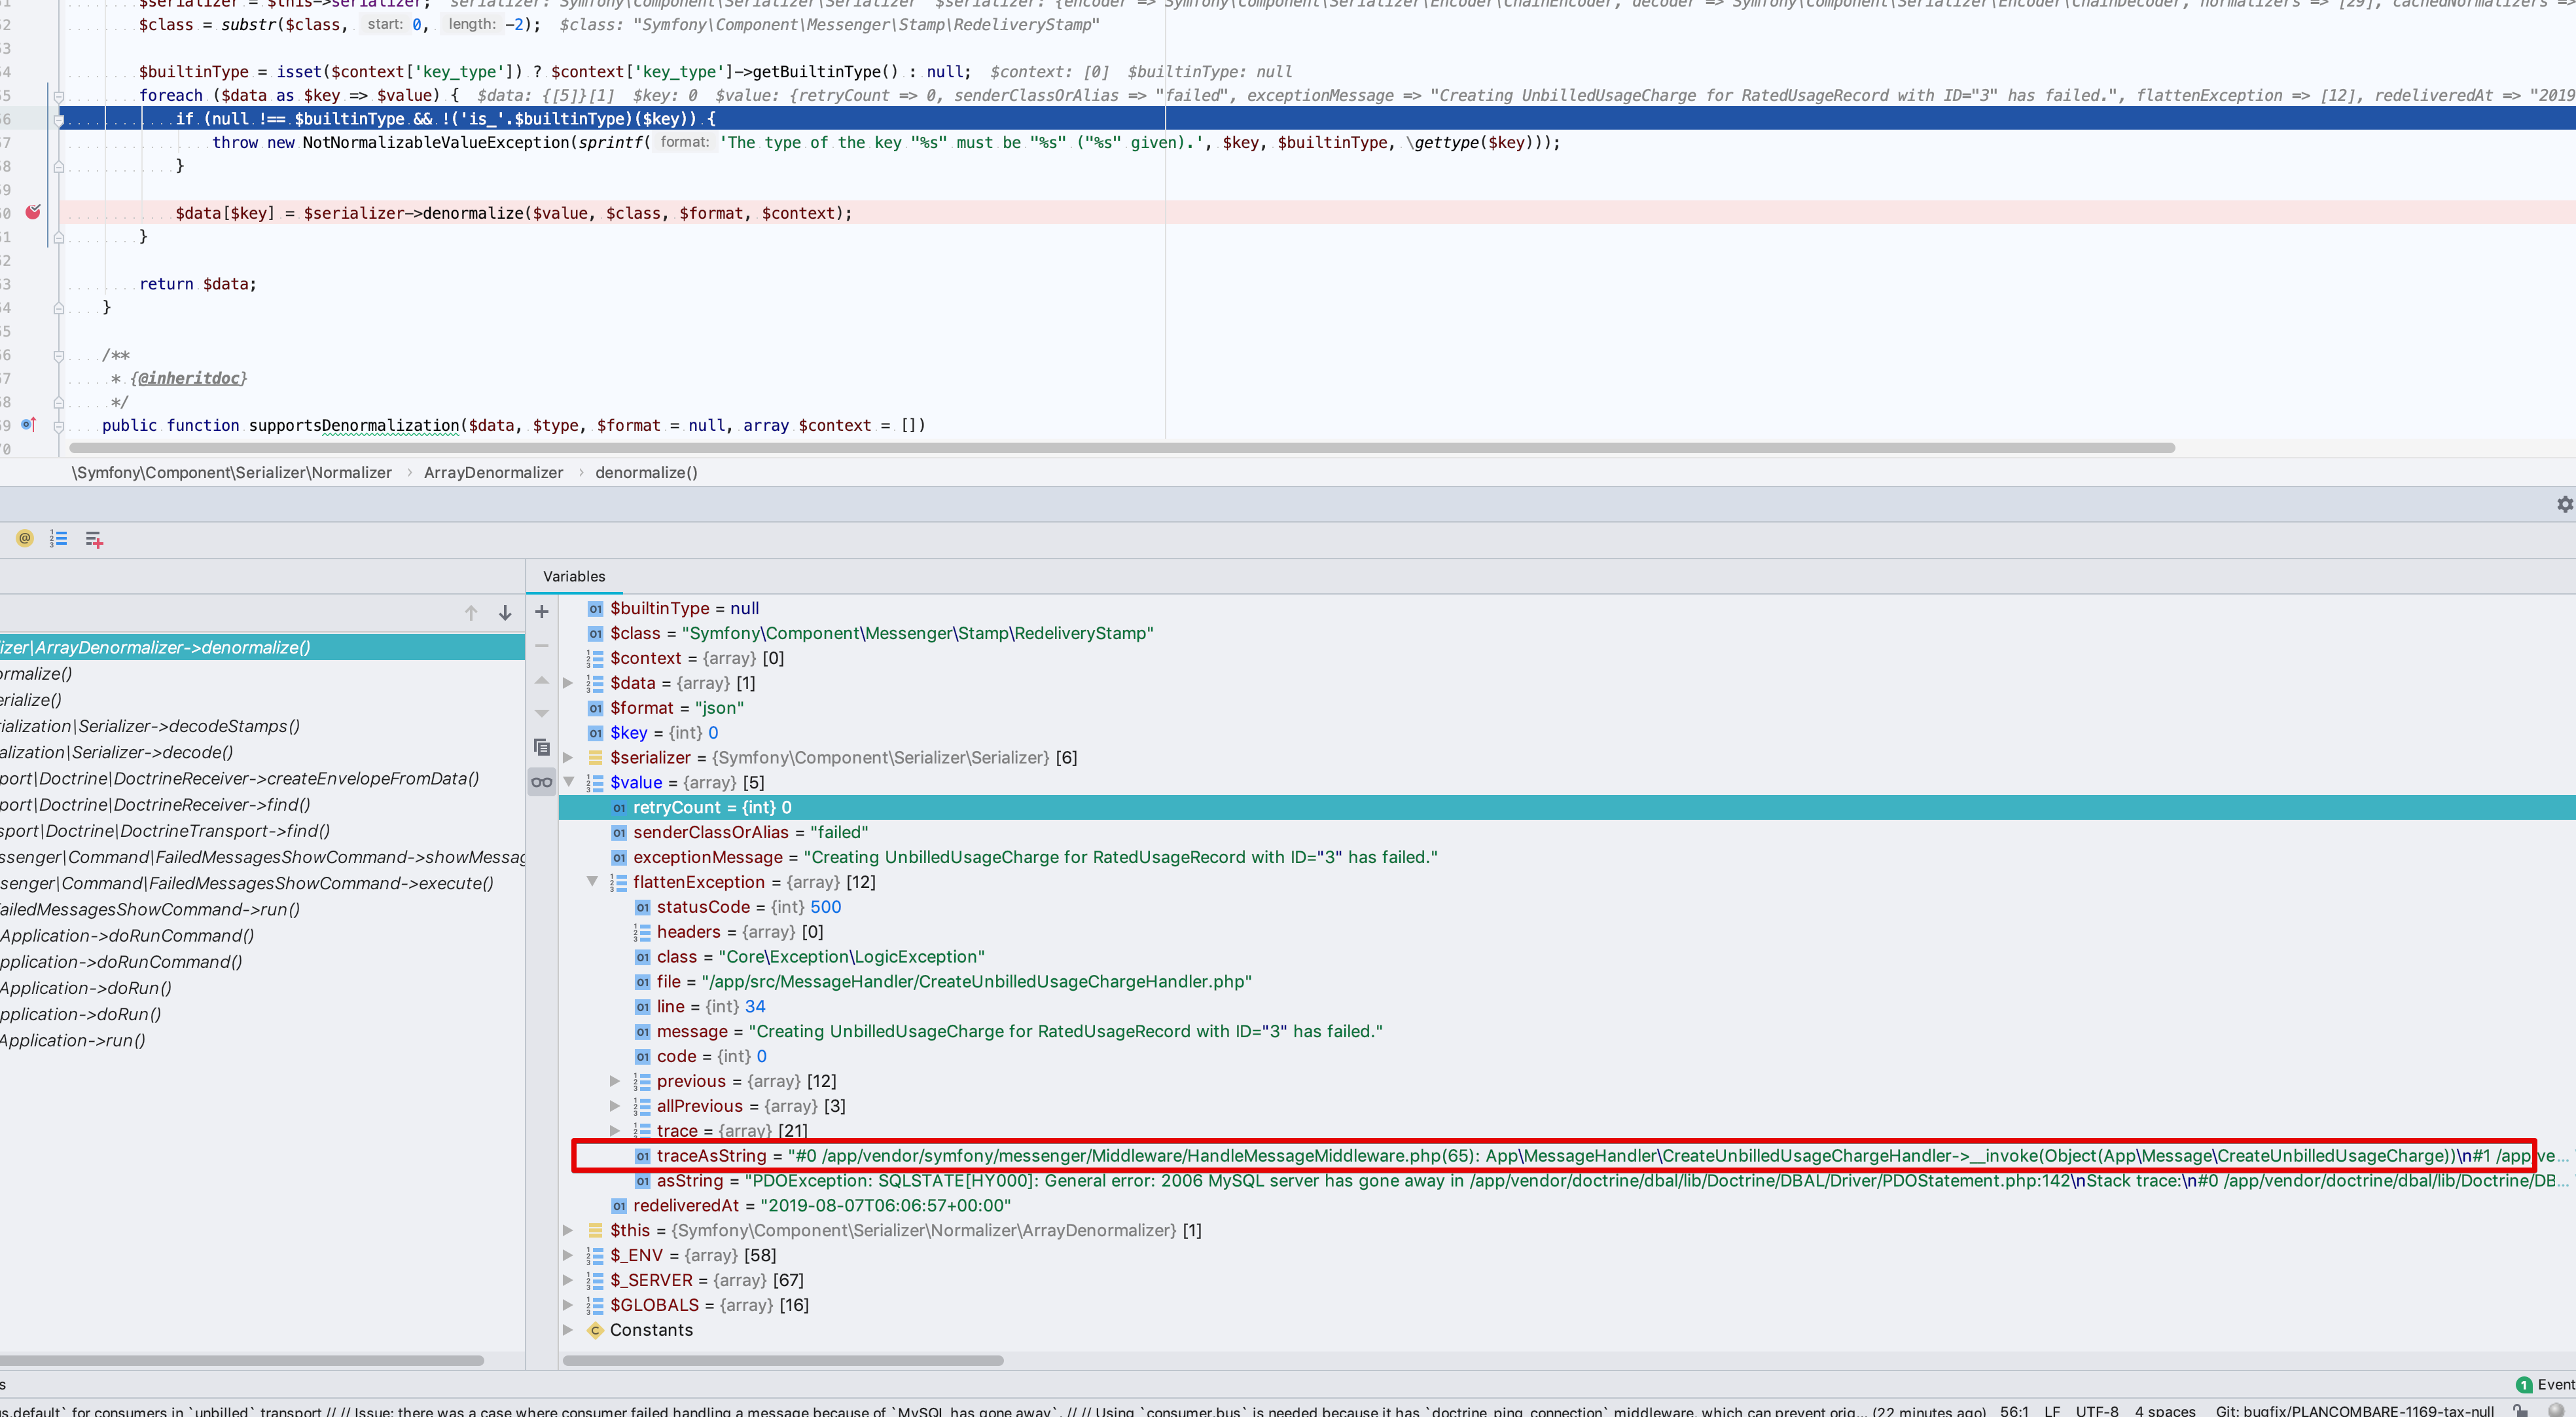Screen dimensions: 2576x1417
Task: Expand the previous array node
Action: [x=615, y=1081]
